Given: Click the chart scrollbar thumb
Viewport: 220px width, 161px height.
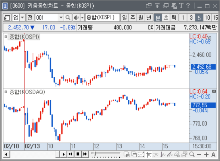Looking at the screenshot, I should [x=57, y=154].
